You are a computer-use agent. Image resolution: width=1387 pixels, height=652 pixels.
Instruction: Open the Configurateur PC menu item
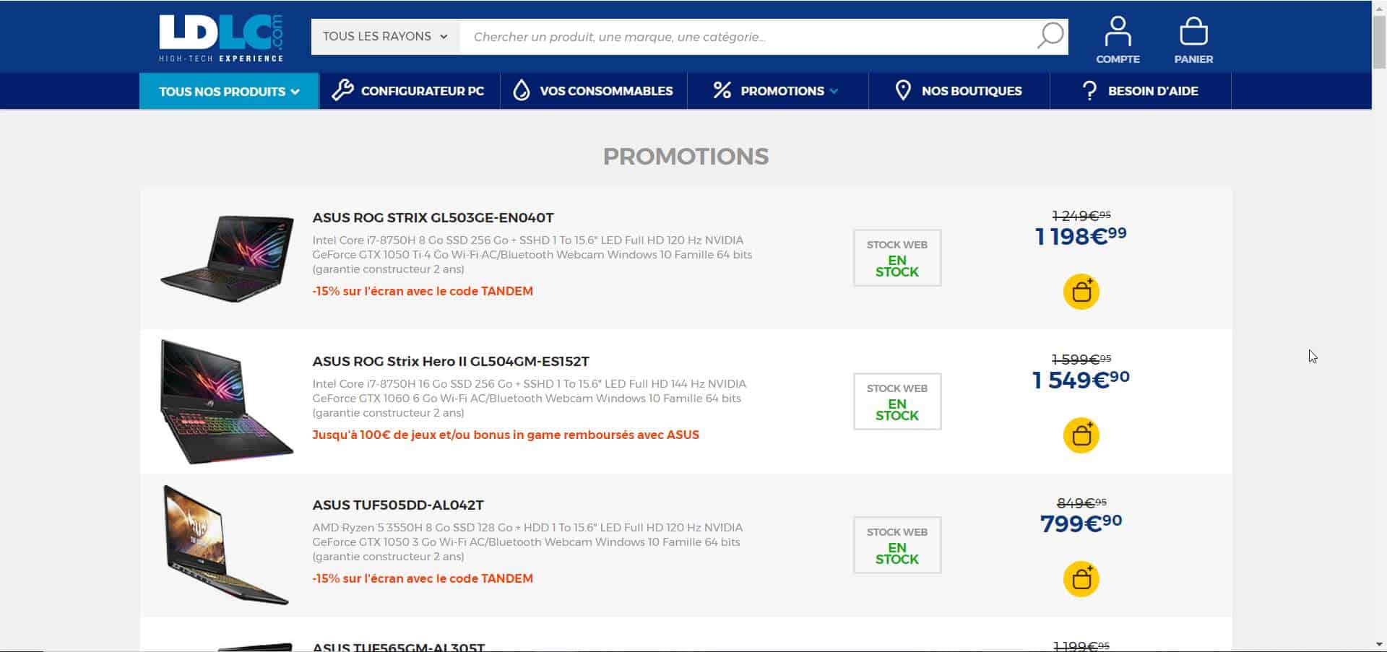(x=410, y=91)
